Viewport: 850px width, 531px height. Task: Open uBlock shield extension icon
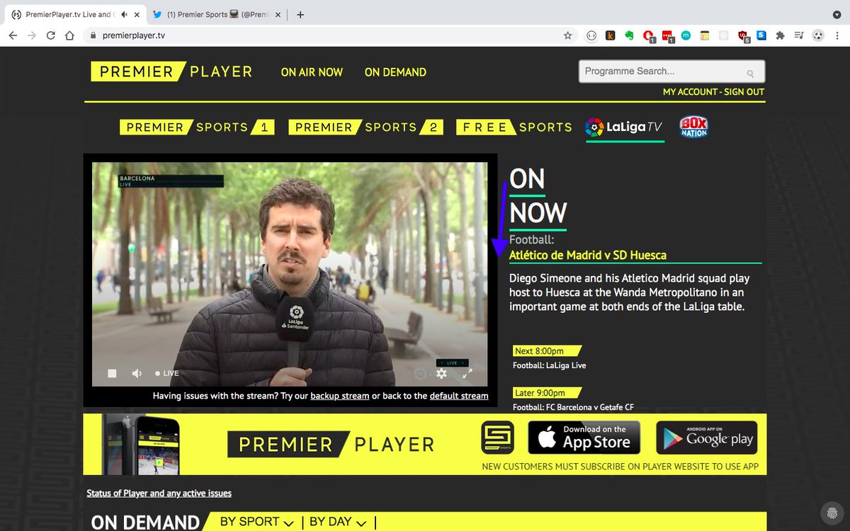coord(743,35)
